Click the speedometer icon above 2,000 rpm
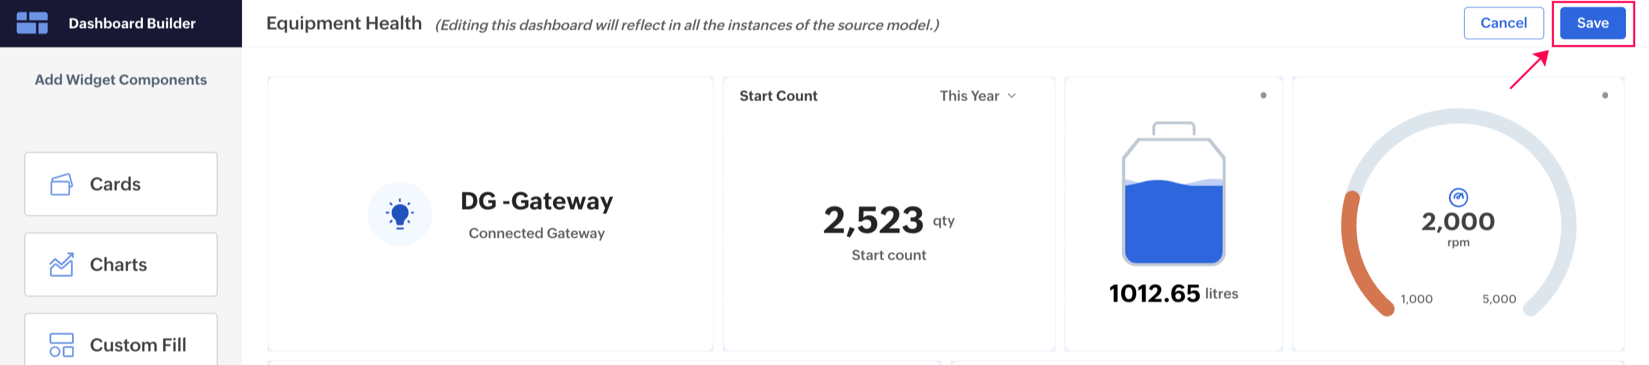The image size is (1649, 365). tap(1458, 197)
